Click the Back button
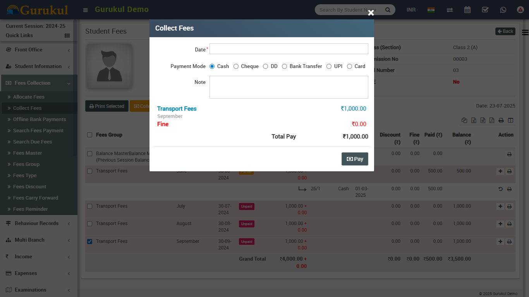The height and width of the screenshot is (297, 529). [x=505, y=31]
